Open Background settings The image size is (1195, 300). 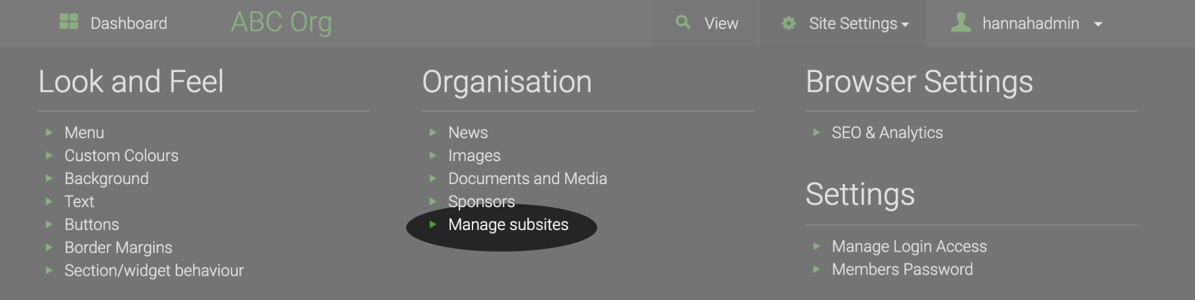coord(106,178)
